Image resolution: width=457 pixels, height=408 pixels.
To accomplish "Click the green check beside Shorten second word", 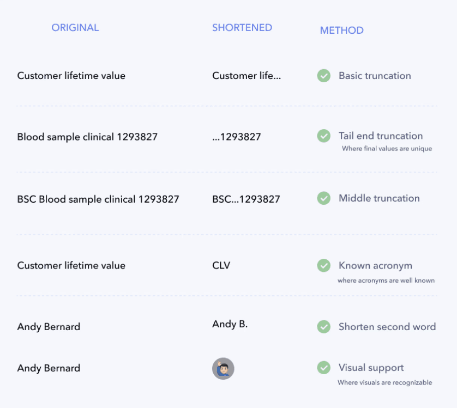I will click(x=323, y=327).
